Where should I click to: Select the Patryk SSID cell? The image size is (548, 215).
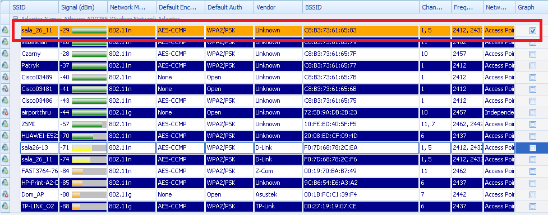(x=39, y=65)
